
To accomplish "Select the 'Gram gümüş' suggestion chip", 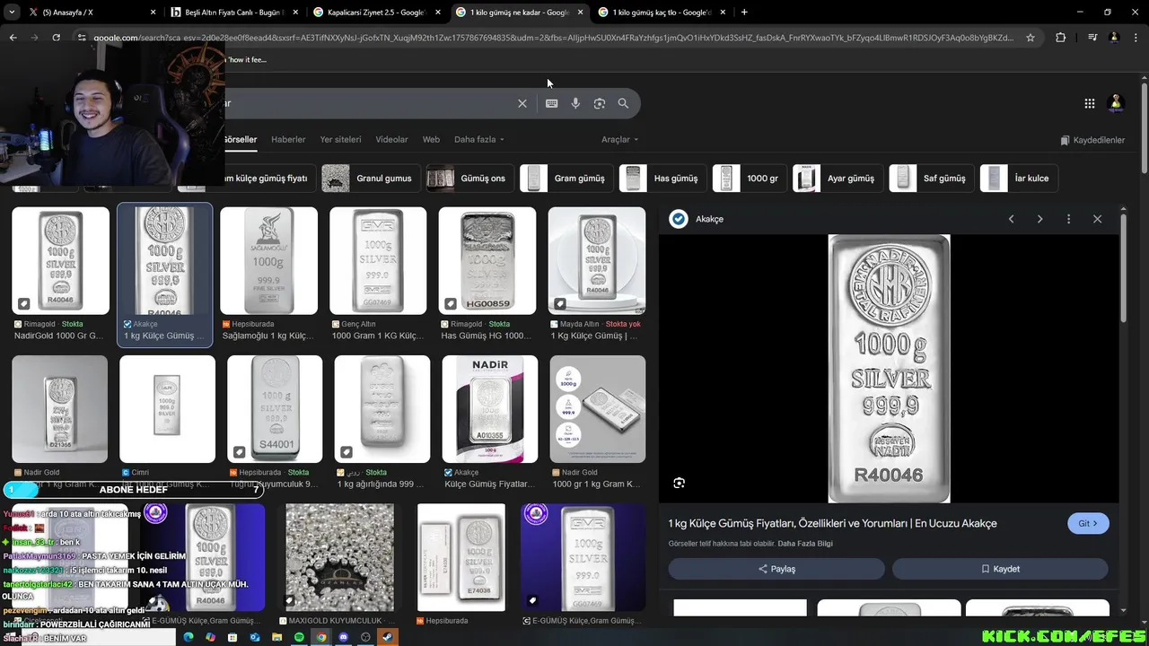I will click(x=567, y=179).
